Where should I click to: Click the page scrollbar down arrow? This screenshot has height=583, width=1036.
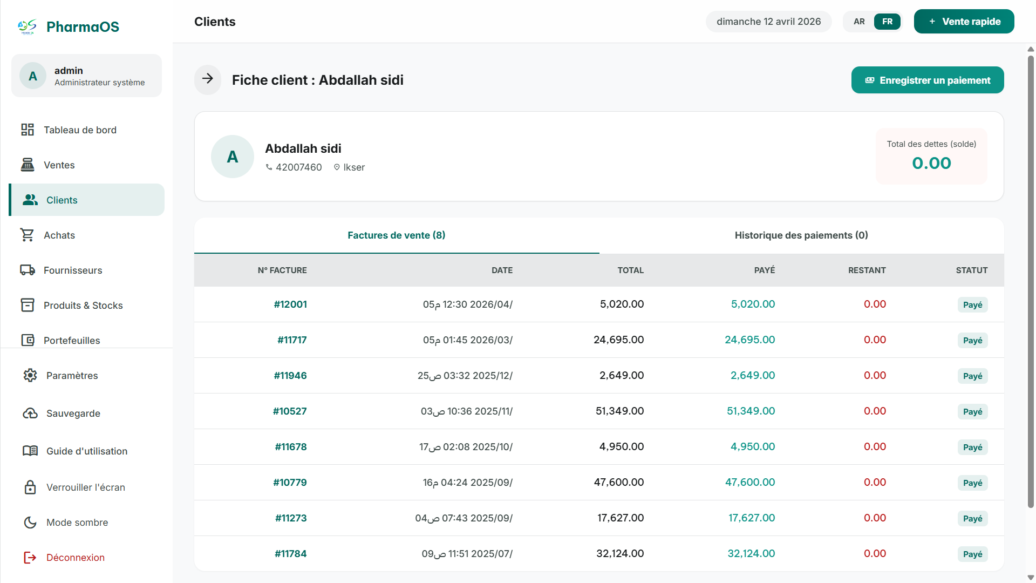(x=1031, y=577)
